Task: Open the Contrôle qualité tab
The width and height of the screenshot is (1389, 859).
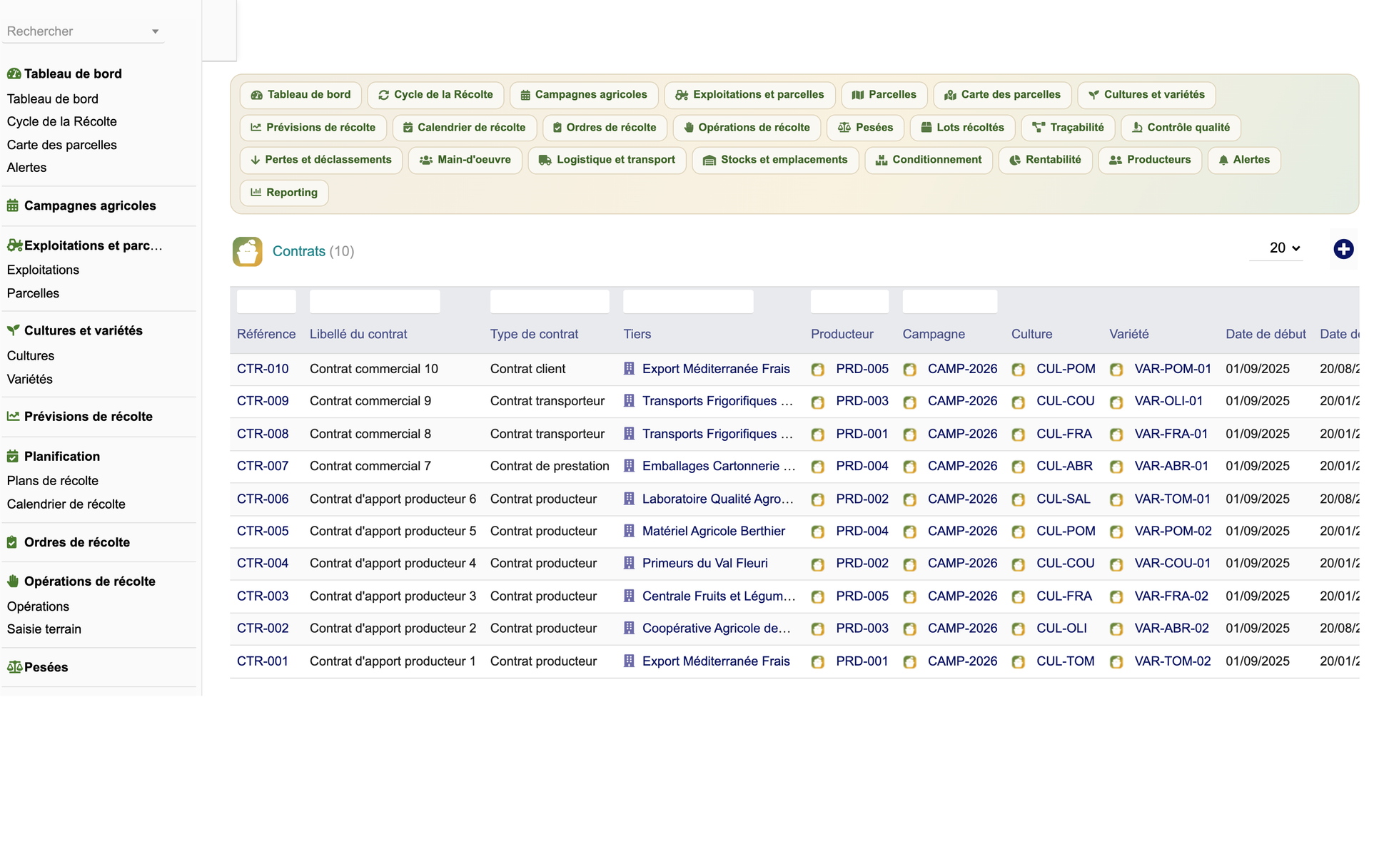Action: pyautogui.click(x=1181, y=128)
